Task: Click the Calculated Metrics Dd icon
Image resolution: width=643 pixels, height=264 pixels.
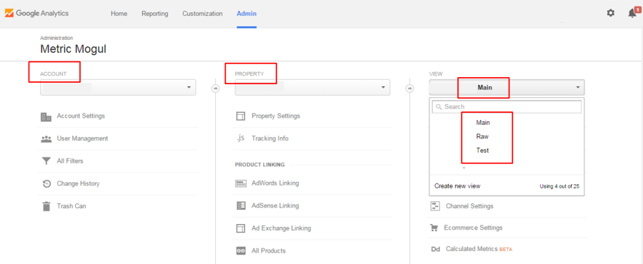Action: (435, 249)
